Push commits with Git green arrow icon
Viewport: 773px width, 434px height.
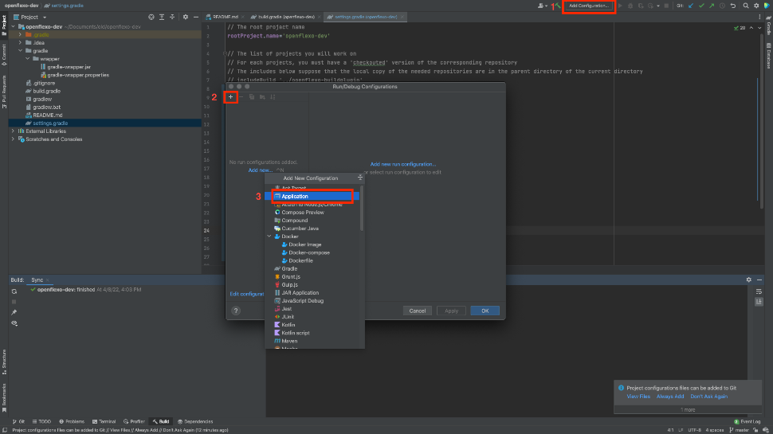(712, 6)
